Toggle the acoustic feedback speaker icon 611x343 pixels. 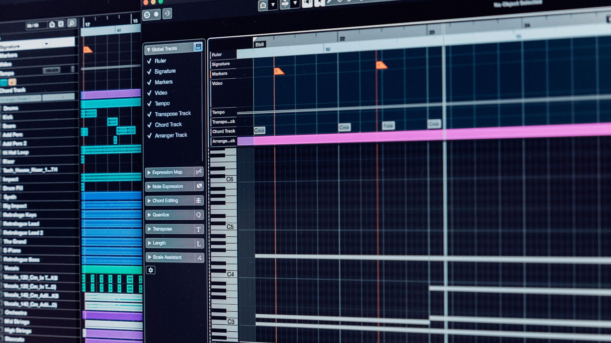(167, 13)
